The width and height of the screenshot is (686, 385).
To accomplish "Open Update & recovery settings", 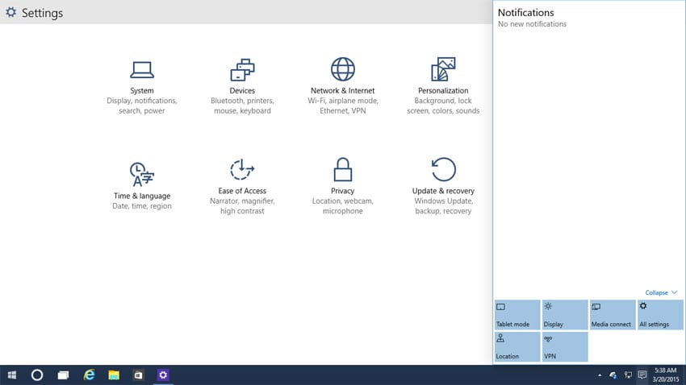I will point(443,186).
